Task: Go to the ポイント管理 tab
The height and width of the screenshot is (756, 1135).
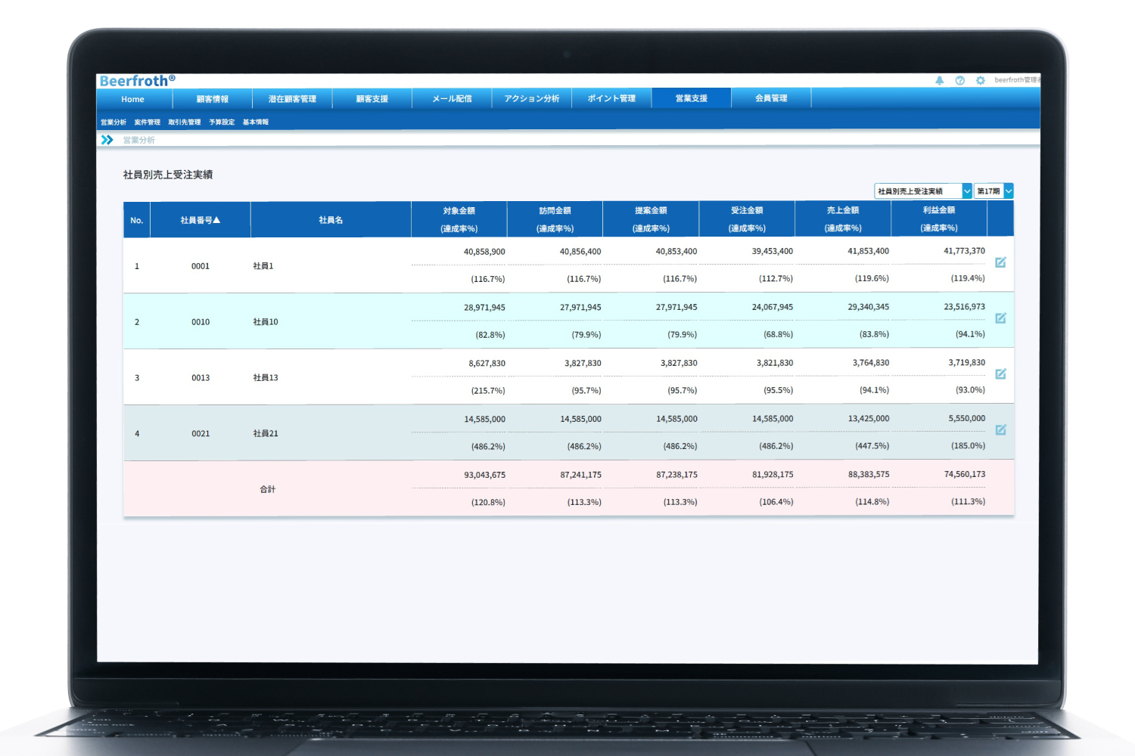Action: tap(611, 98)
